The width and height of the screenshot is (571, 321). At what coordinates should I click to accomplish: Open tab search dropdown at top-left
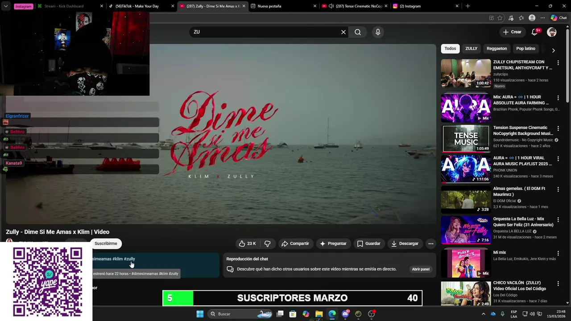(x=6, y=6)
